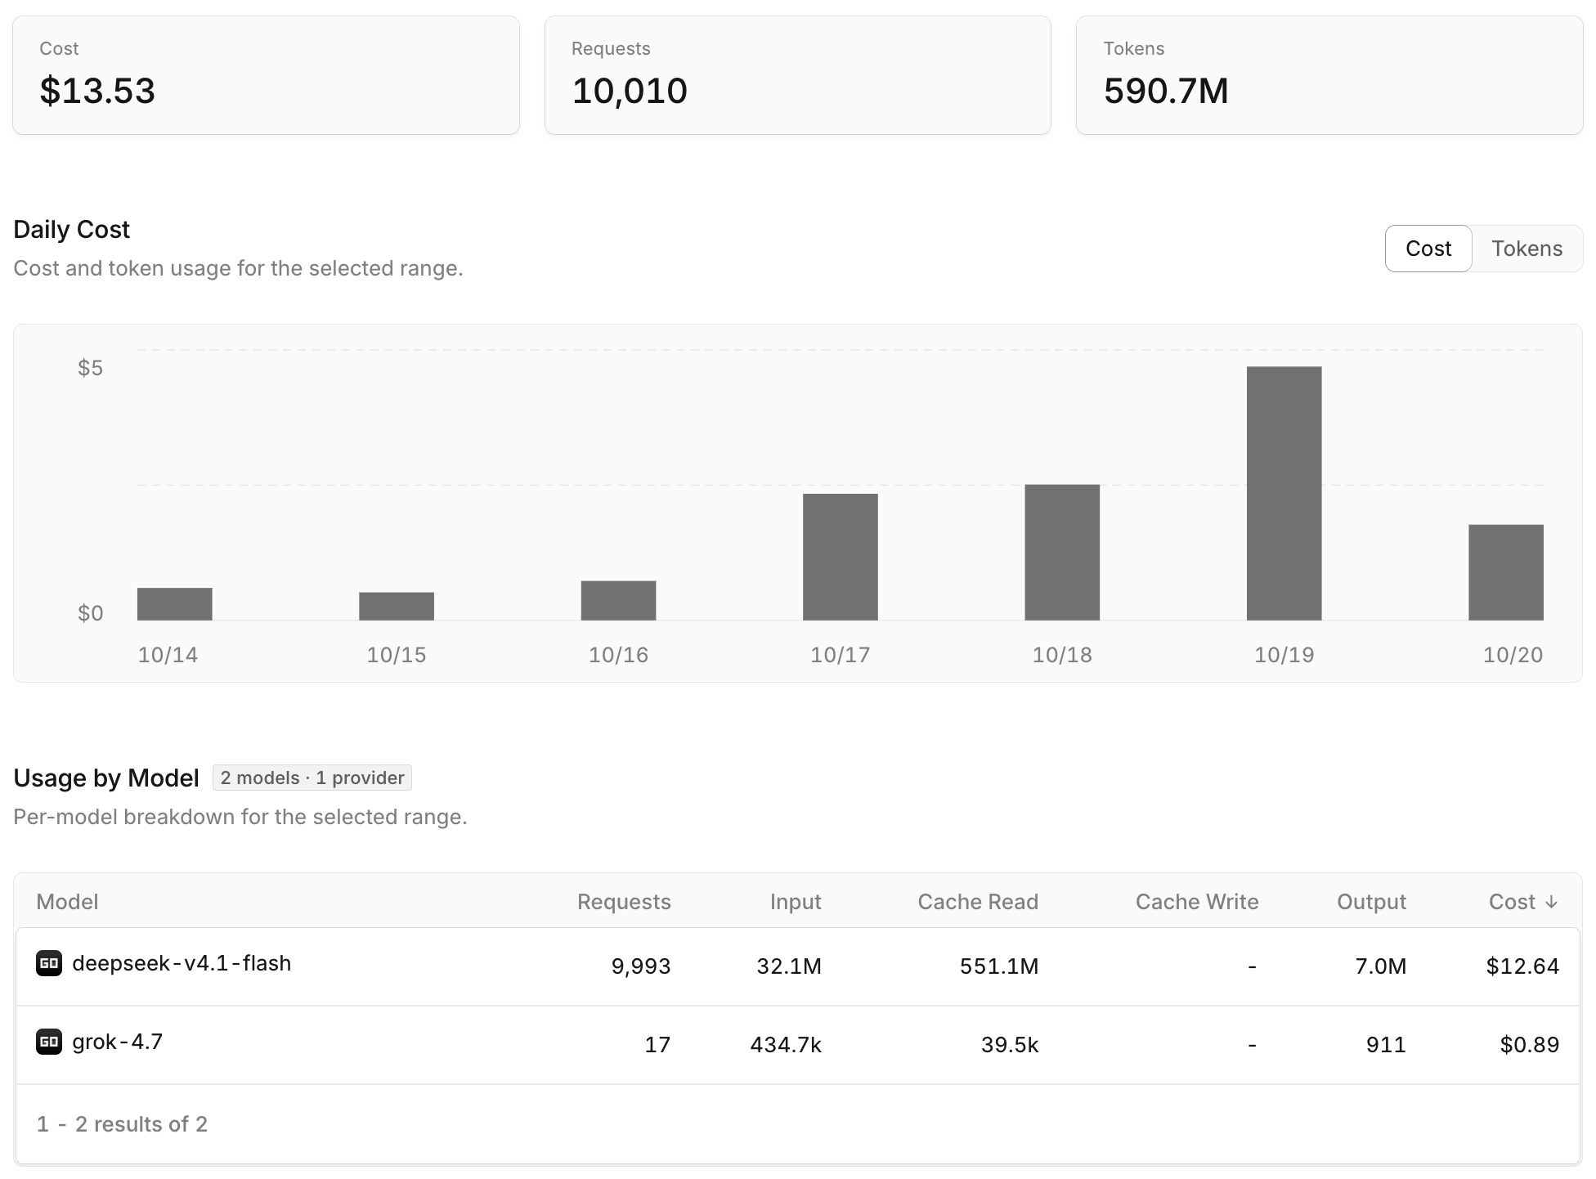Screen dimensions: 1596x1179
Task: Click the 551.1M cache read cell
Action: pyautogui.click(x=999, y=966)
